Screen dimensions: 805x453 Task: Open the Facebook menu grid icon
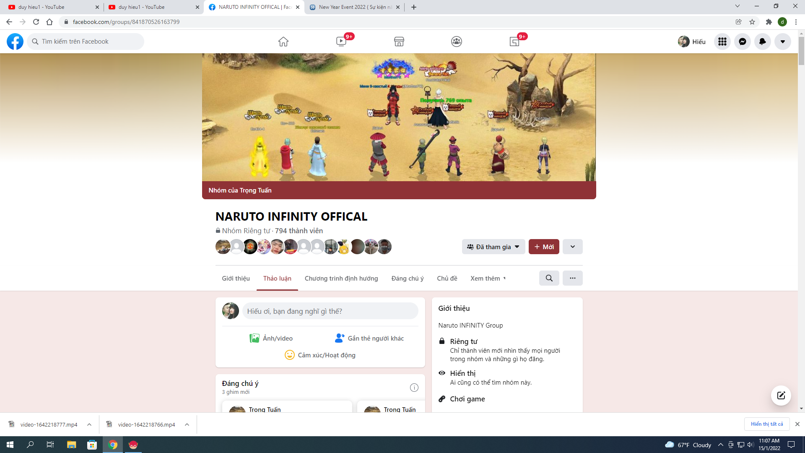[x=722, y=42]
